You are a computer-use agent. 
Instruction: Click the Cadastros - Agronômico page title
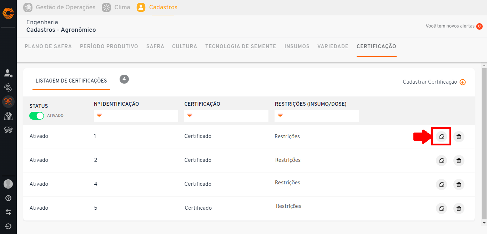point(61,30)
